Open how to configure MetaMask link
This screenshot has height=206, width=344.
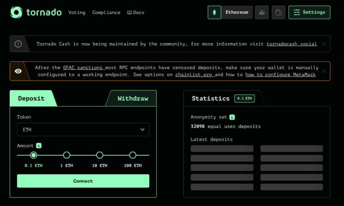pos(280,75)
